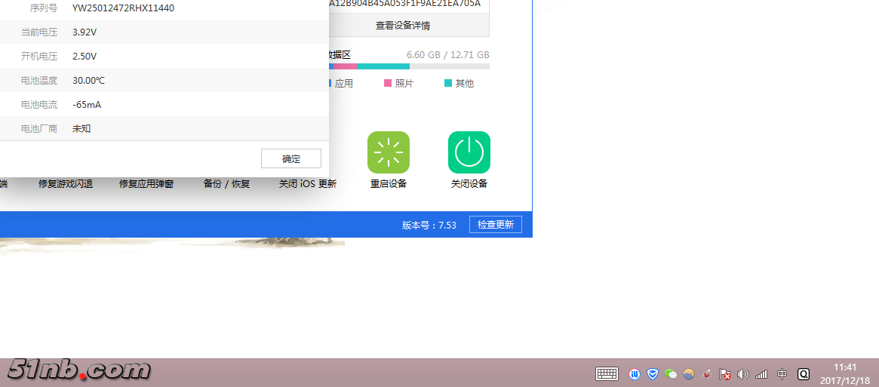Open WeChat from the system tray
Viewport: 879px width, 387px height.
click(x=671, y=373)
